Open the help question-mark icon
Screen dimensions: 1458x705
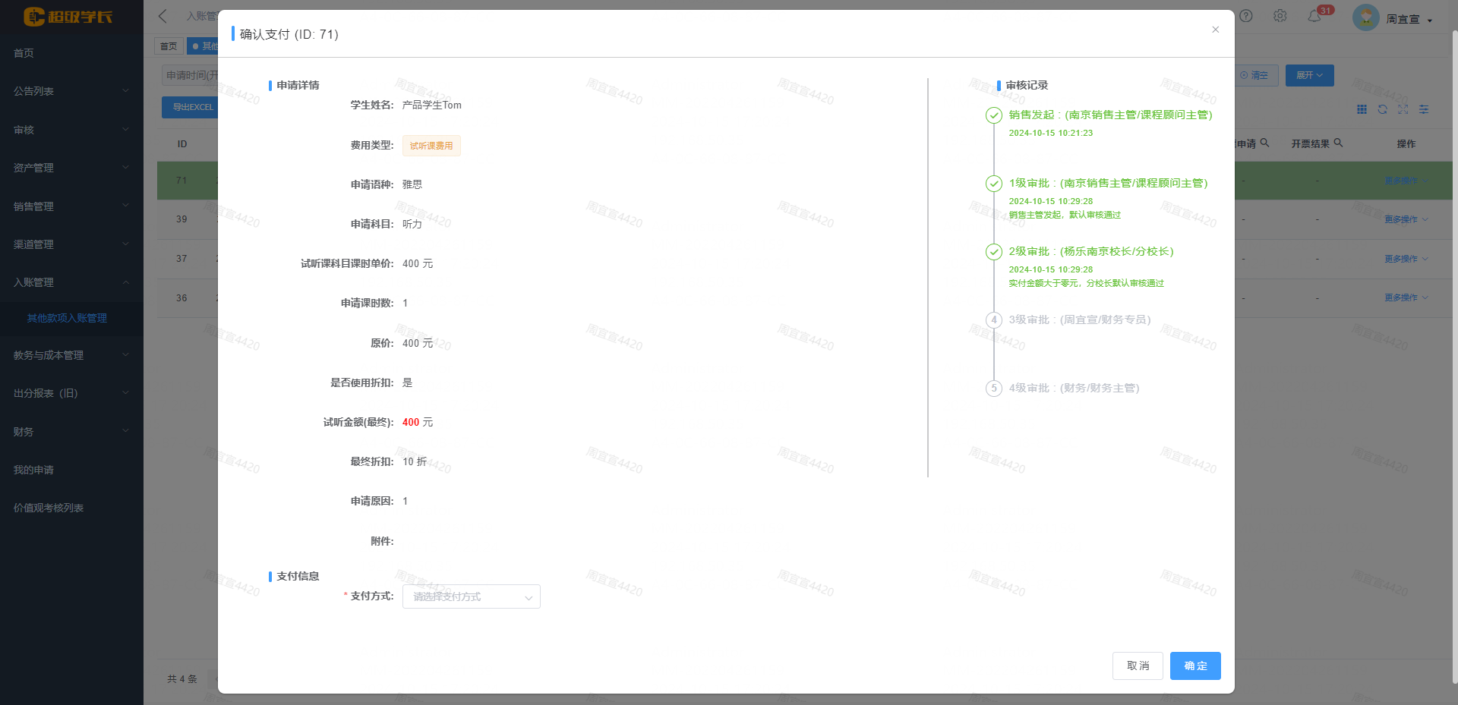click(x=1246, y=16)
